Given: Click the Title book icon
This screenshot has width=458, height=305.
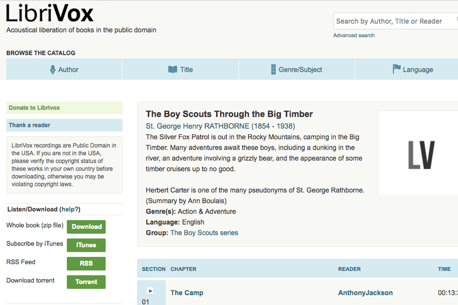Looking at the screenshot, I should 173,70.
